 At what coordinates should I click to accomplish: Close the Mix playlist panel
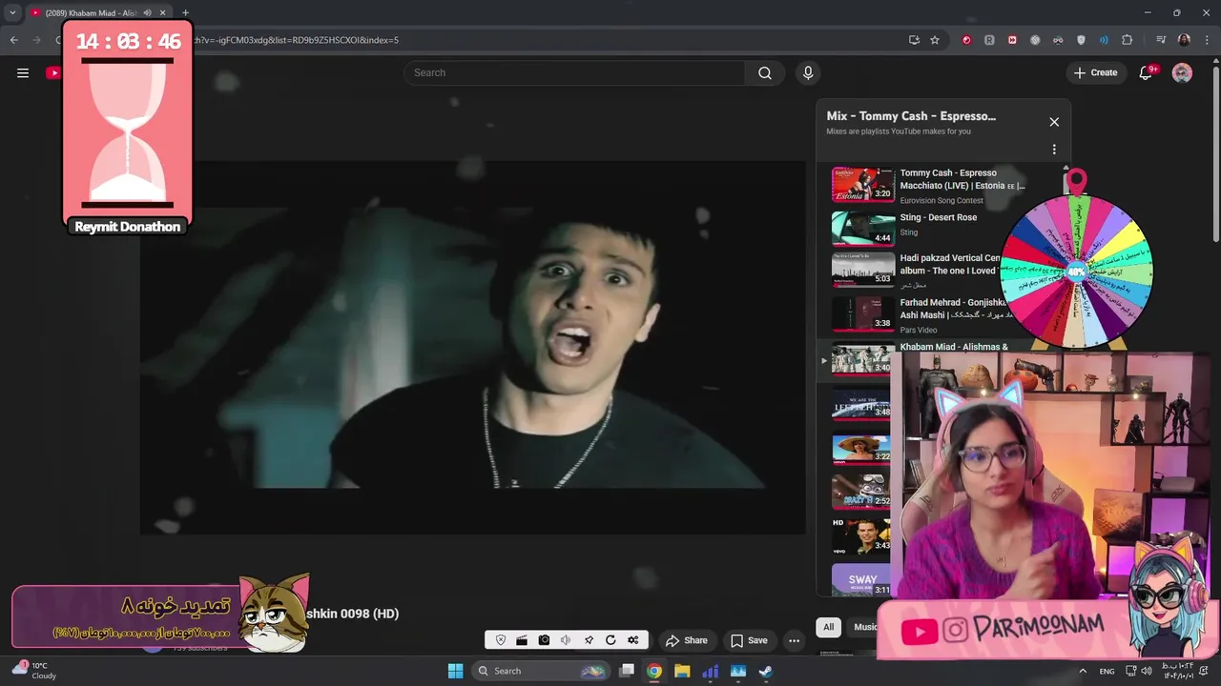[1054, 122]
